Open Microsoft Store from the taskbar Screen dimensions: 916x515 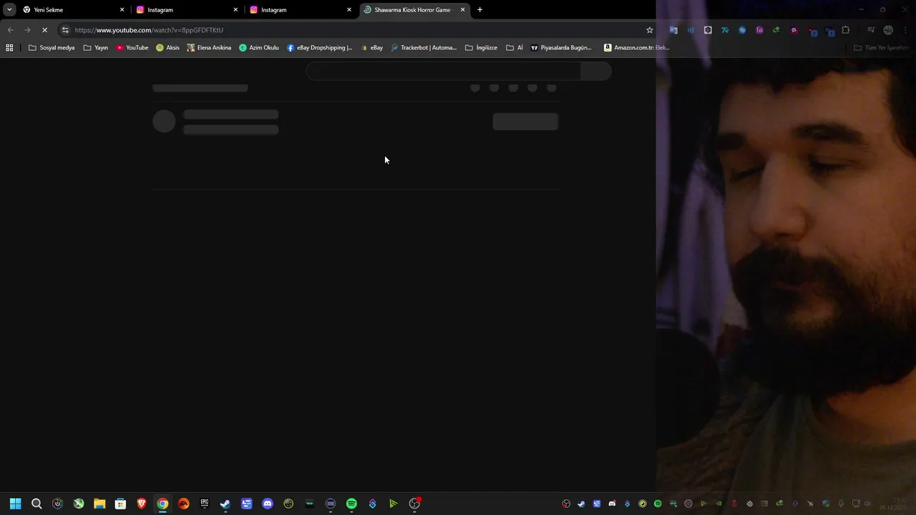click(x=120, y=504)
